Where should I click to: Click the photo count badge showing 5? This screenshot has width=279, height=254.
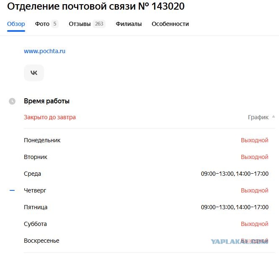(55, 24)
